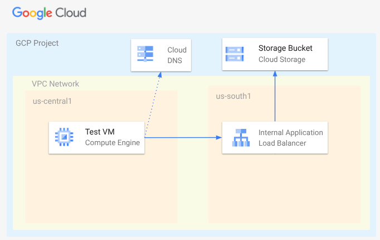Click the "Internal Application Load Balancer" label
The width and height of the screenshot is (380, 240).
click(x=290, y=138)
